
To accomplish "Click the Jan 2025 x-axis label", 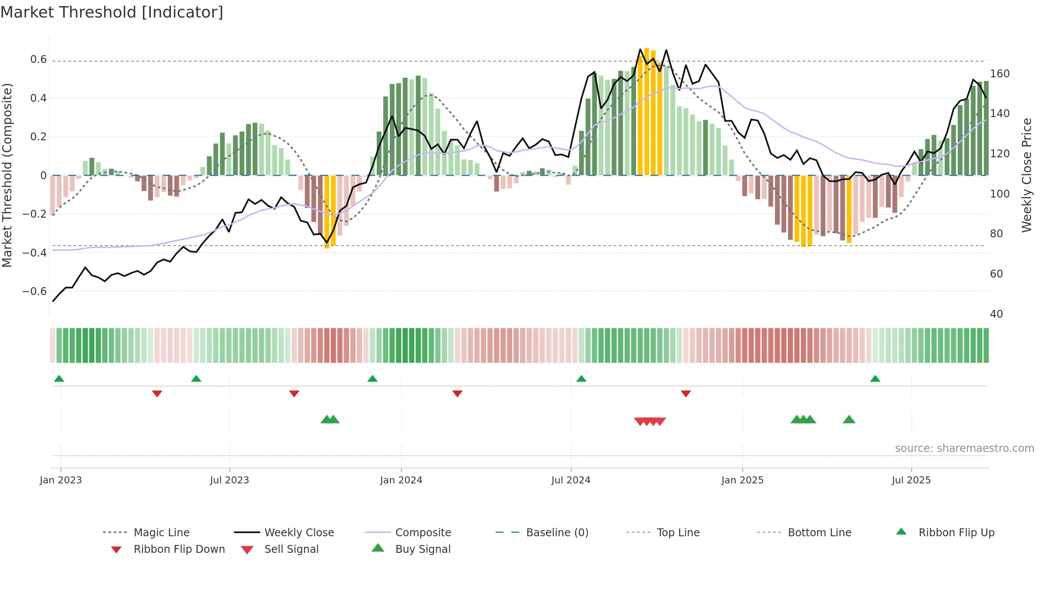I will click(743, 480).
